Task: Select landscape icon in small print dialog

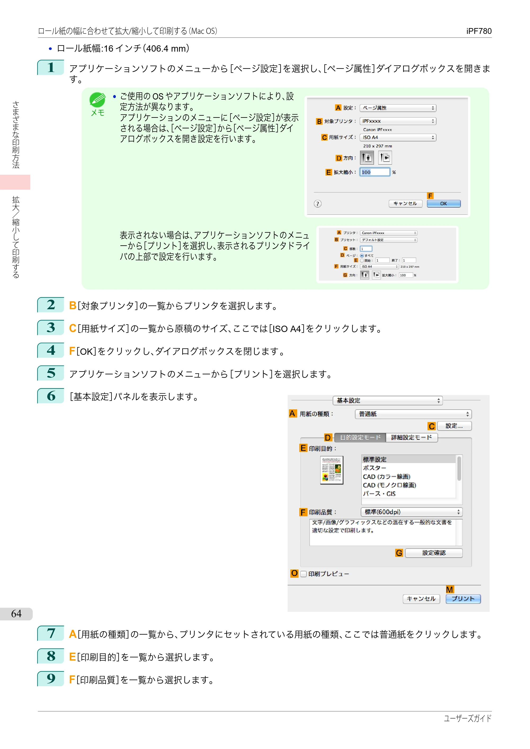Action: click(x=376, y=275)
